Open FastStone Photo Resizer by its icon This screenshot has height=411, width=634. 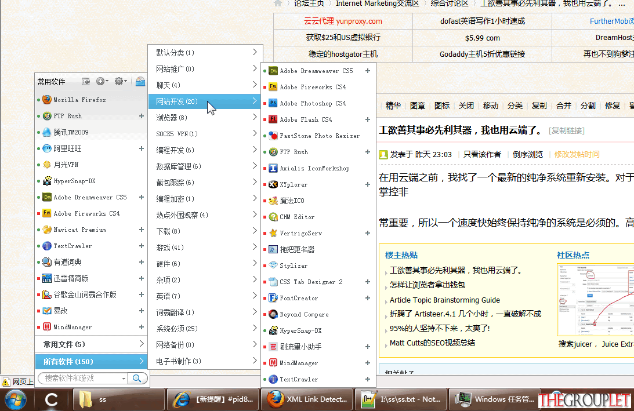coord(273,136)
